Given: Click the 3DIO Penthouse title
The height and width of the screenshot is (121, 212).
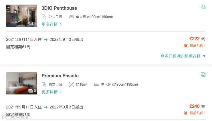Looking at the screenshot, I should pyautogui.click(x=59, y=8).
